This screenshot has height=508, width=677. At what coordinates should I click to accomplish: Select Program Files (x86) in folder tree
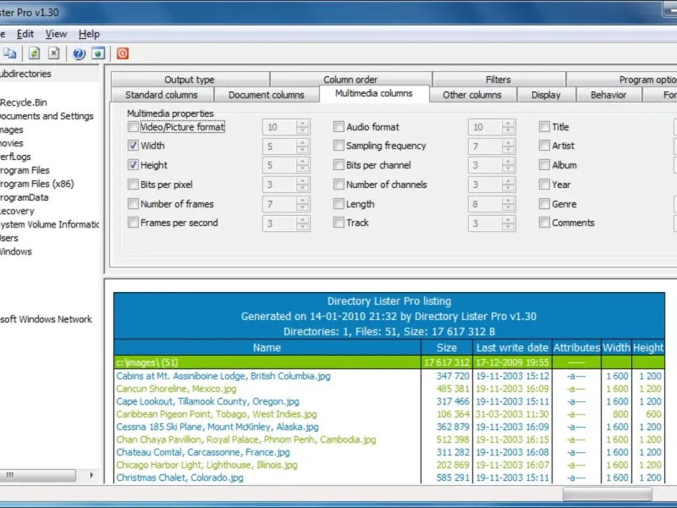[x=36, y=184]
